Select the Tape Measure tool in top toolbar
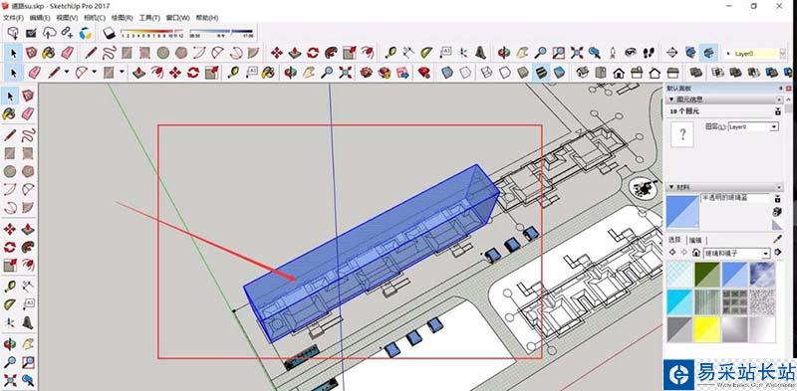This screenshot has height=391, width=797. click(391, 53)
